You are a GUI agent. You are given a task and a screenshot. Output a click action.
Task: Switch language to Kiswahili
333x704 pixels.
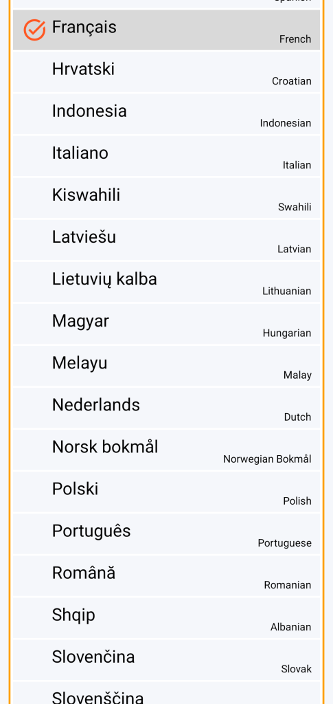point(166,198)
